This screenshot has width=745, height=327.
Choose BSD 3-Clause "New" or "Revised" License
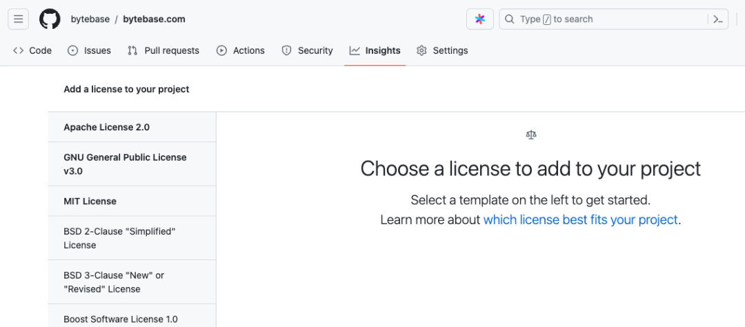[x=132, y=282]
